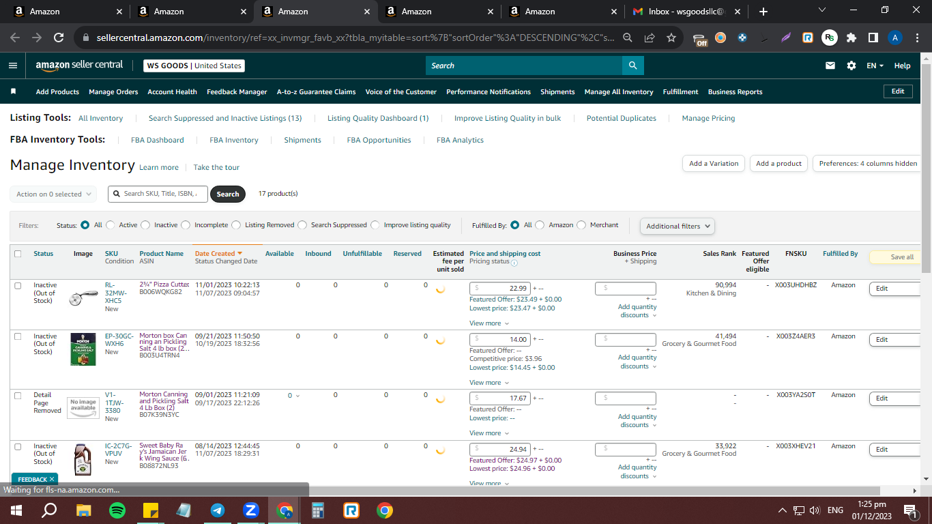Open File Explorer from the taskbar
Viewport: 932px width, 524px height.
83,510
